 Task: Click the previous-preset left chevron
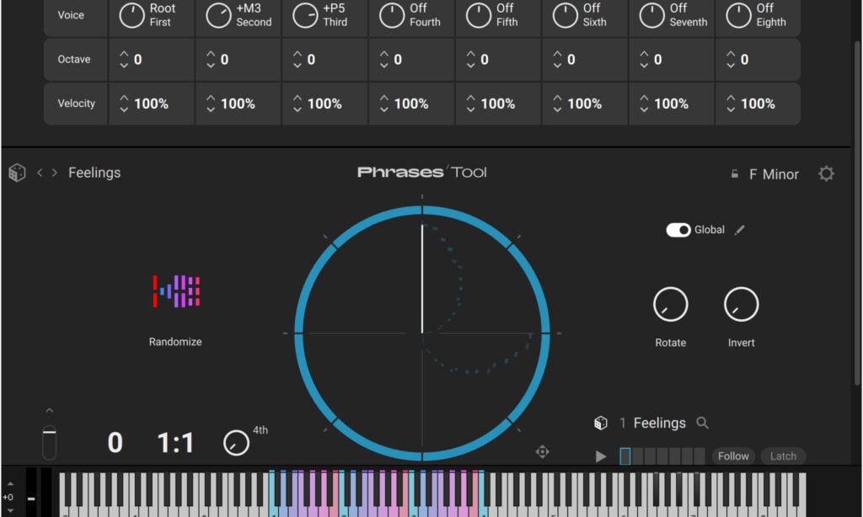pos(39,172)
